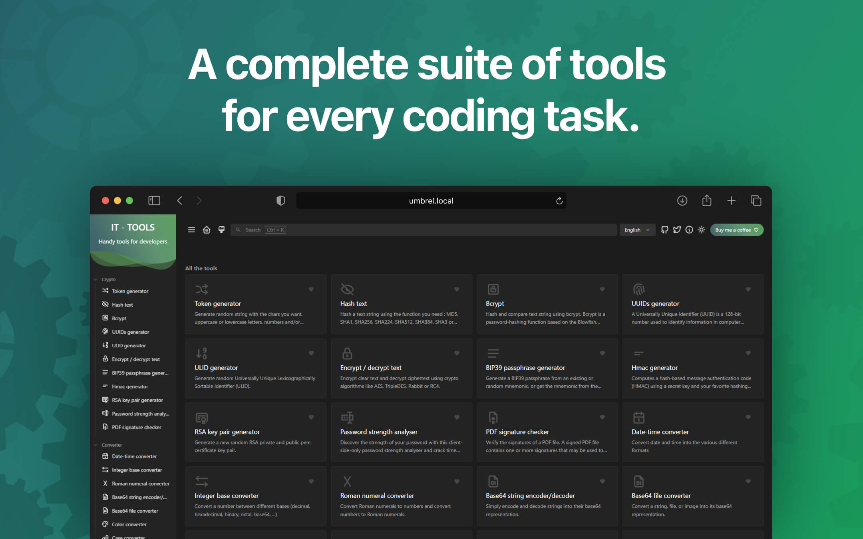Screen dimensions: 863x539
Task: Open the Twitter icon in the top bar
Action: [677, 230]
